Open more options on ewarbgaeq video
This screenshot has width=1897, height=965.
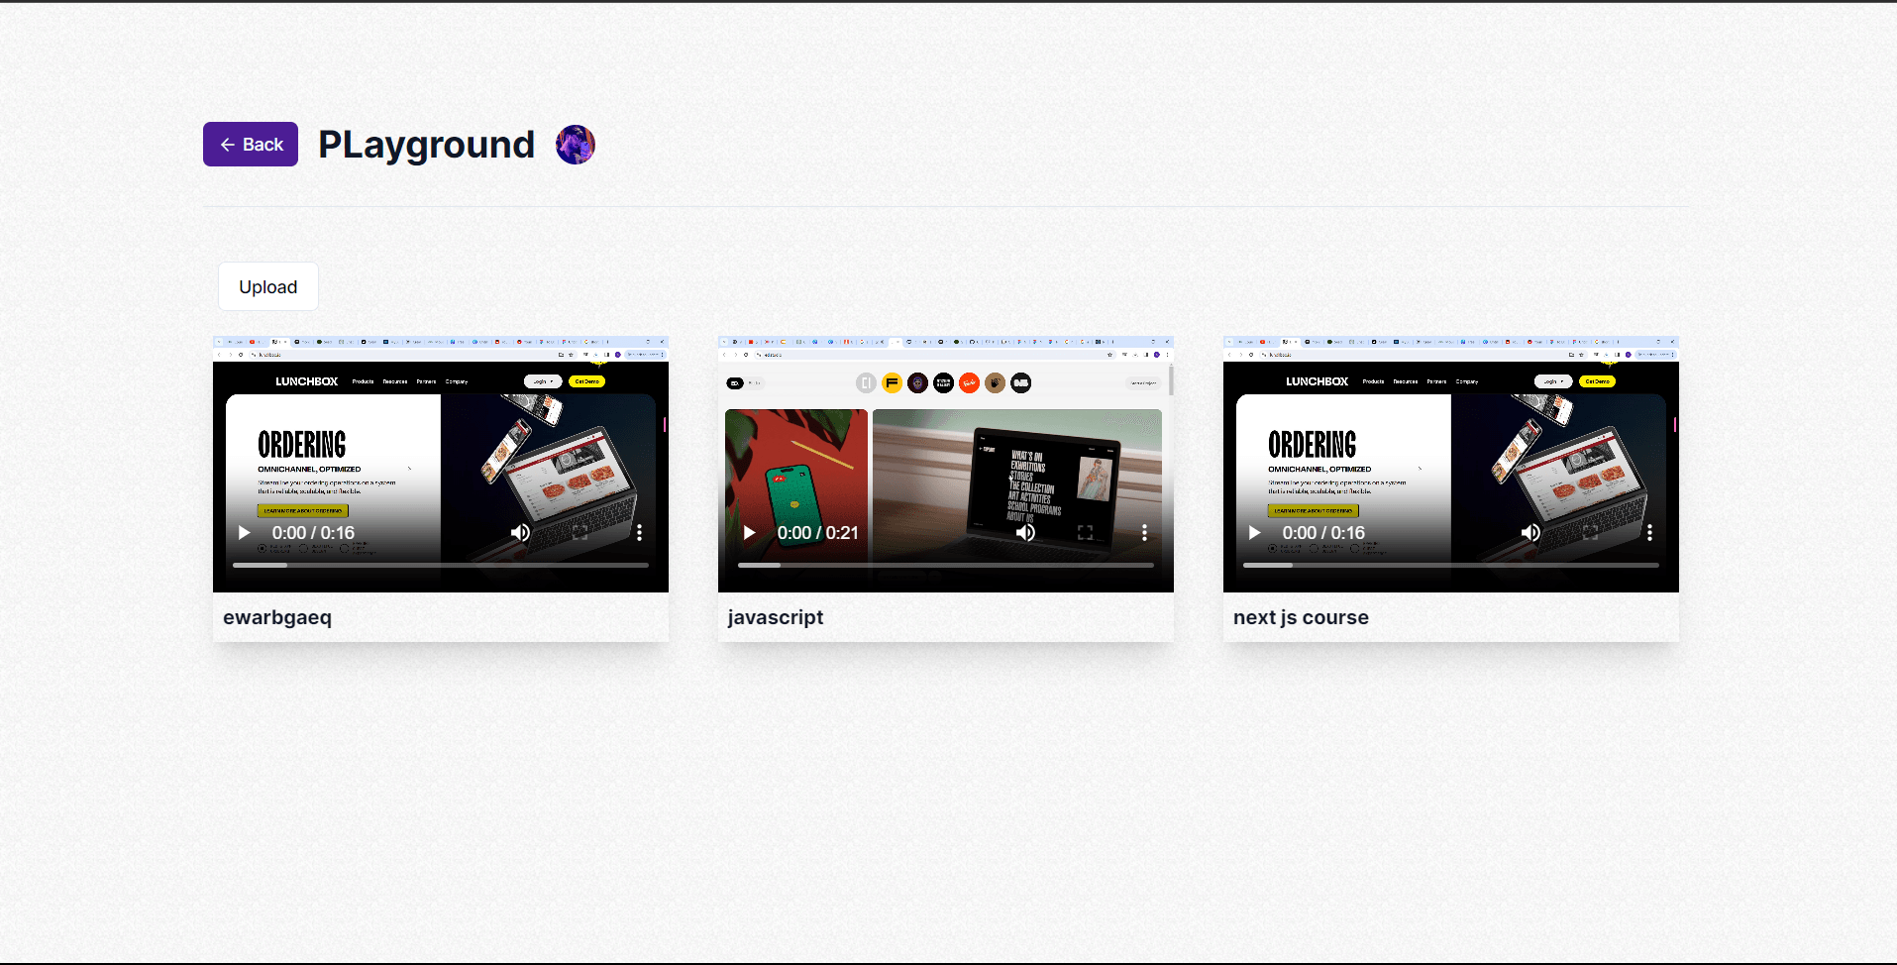640,533
